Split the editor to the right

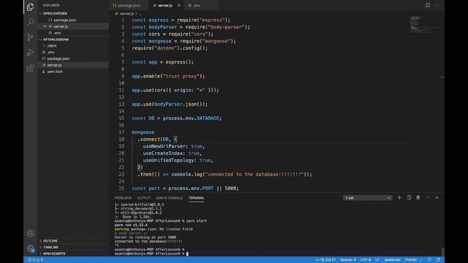pos(428,5)
